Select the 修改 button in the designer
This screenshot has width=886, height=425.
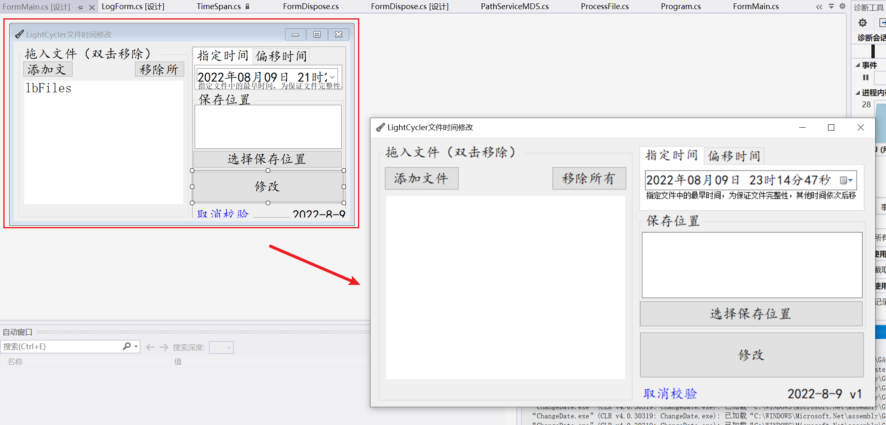tap(268, 187)
